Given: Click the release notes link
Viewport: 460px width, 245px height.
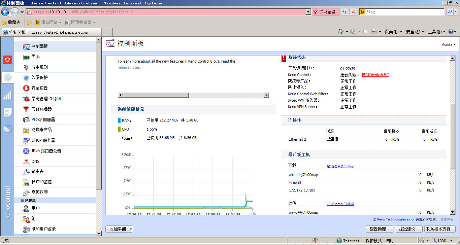Looking at the screenshot, I should [x=129, y=67].
